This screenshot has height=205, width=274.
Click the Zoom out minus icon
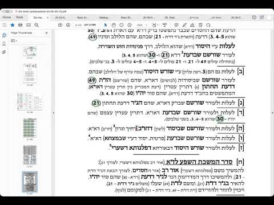coord(122,25)
